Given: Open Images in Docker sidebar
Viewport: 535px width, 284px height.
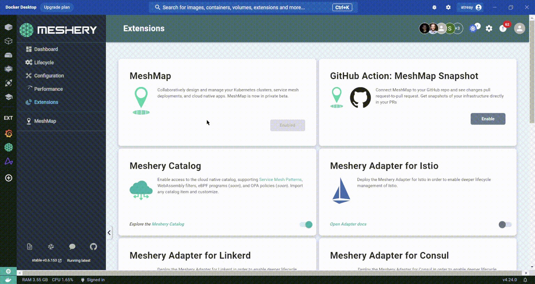Looking at the screenshot, I should click(x=8, y=41).
